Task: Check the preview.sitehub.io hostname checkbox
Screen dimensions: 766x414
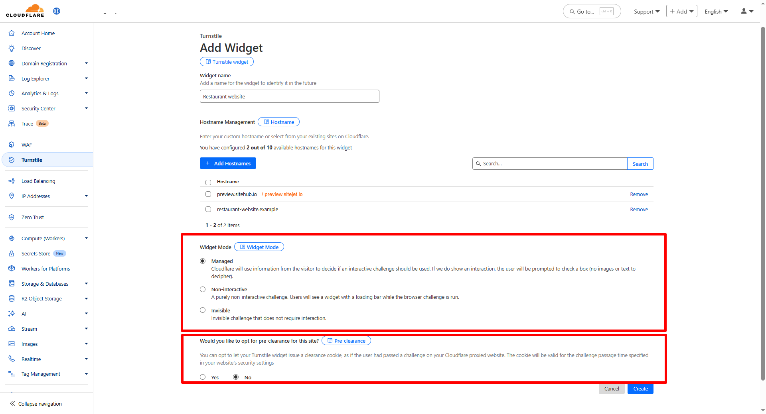Action: tap(208, 194)
